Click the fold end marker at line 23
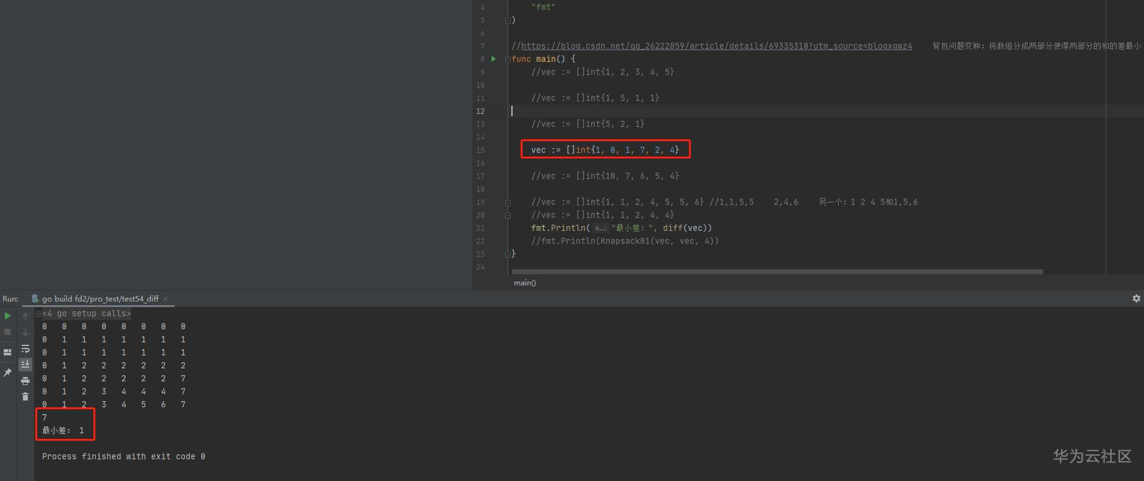This screenshot has height=481, width=1144. coord(508,254)
